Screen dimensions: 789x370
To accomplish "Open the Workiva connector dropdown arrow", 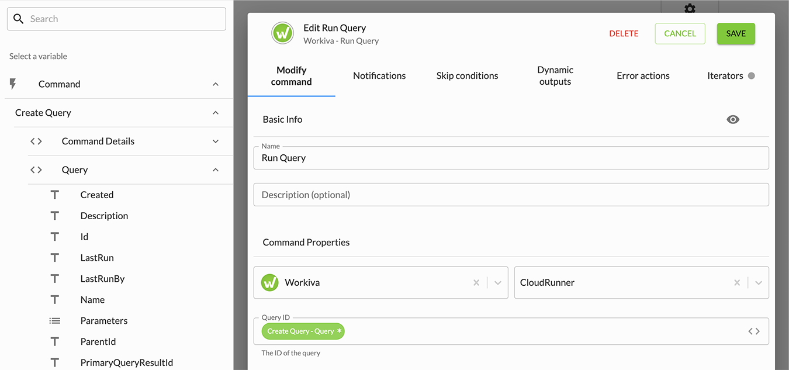I will (498, 283).
